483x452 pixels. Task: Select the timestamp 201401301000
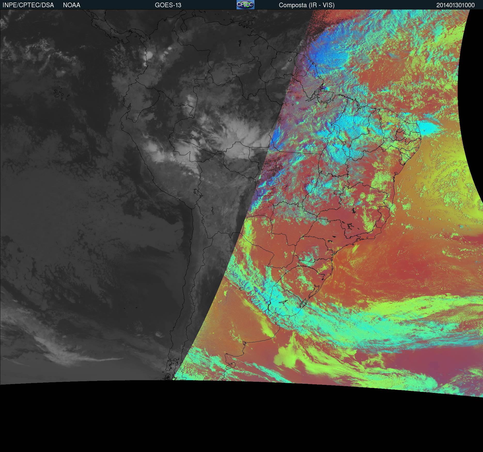[x=456, y=5]
